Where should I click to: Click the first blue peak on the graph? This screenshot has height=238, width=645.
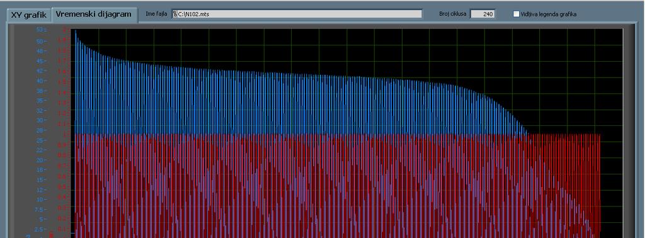[x=76, y=31]
